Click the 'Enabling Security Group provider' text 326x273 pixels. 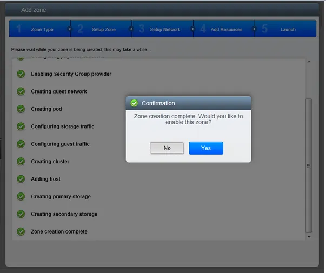pyautogui.click(x=71, y=74)
